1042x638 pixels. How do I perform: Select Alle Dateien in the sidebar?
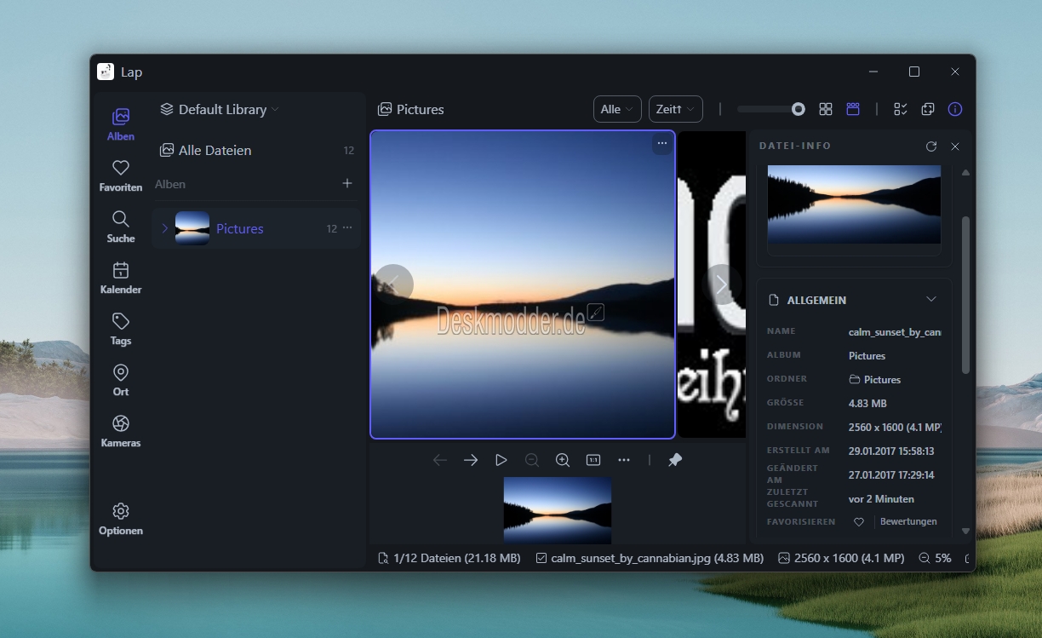coord(215,150)
